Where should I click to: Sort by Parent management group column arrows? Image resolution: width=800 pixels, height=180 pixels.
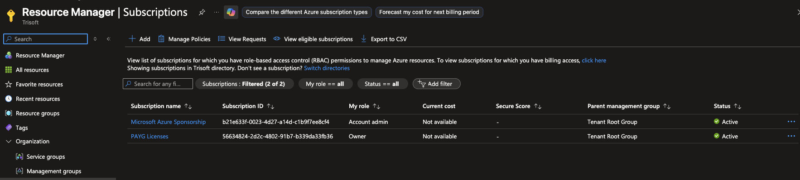pos(667,106)
